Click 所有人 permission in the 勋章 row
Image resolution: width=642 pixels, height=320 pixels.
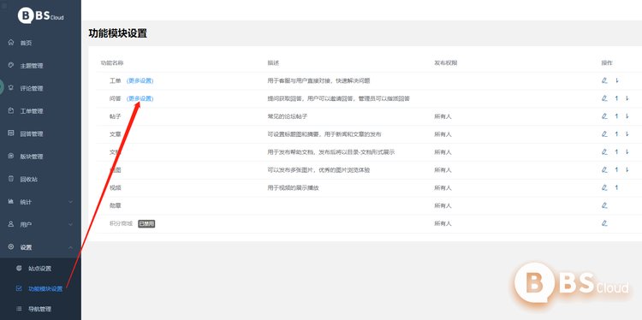coord(443,205)
